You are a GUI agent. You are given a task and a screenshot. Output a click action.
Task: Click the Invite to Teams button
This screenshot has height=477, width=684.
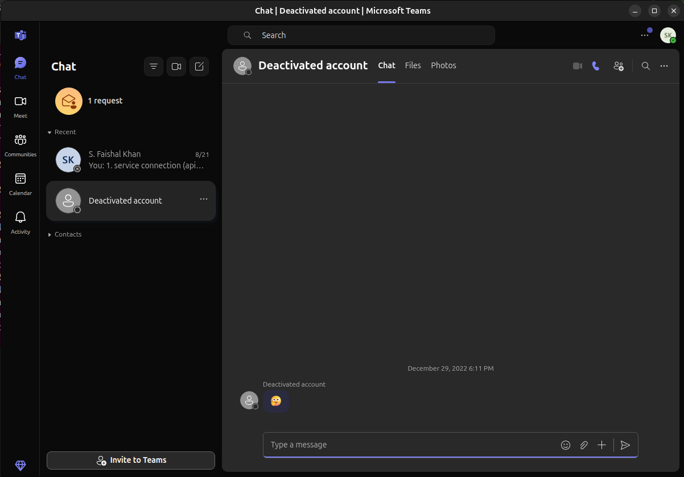click(130, 461)
